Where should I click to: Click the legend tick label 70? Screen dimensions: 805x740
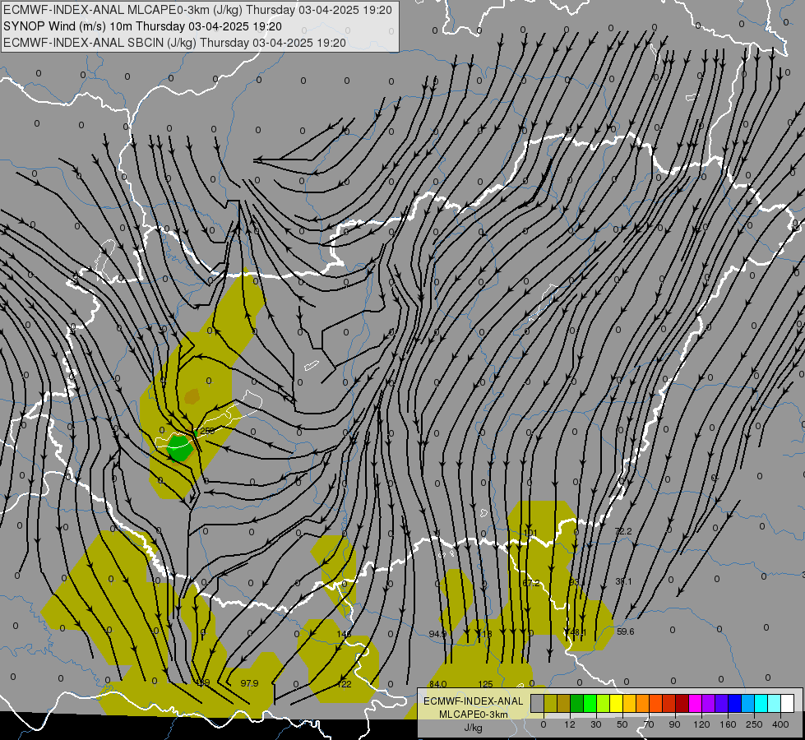649,724
